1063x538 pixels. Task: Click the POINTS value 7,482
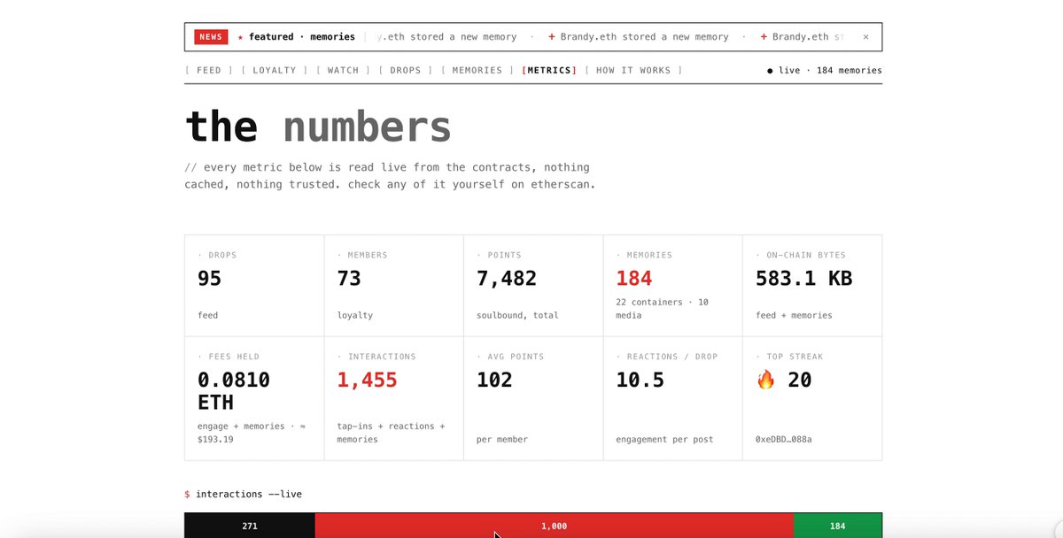507,279
